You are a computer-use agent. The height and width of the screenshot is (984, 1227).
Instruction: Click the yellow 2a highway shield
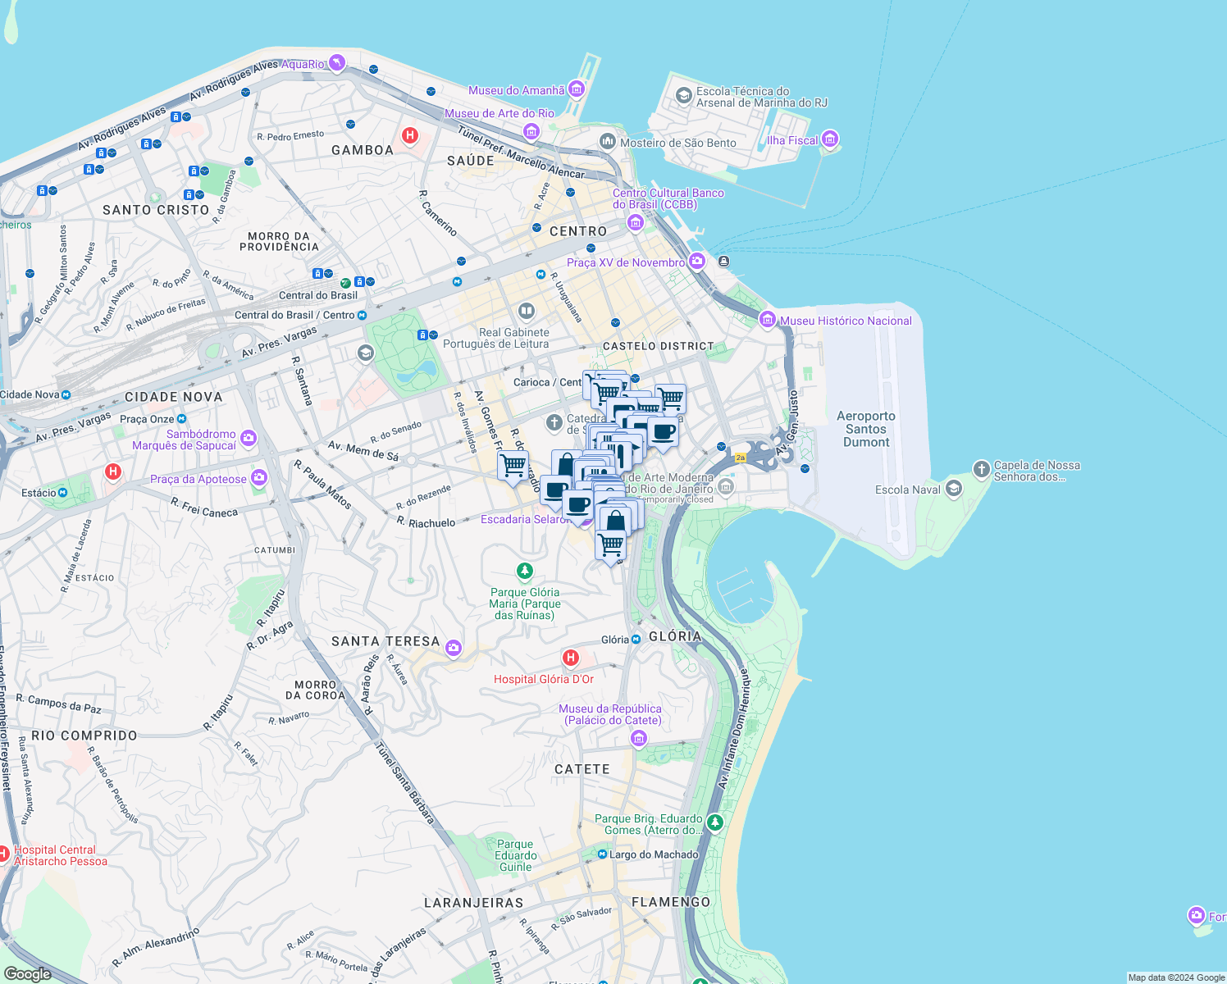pos(741,458)
